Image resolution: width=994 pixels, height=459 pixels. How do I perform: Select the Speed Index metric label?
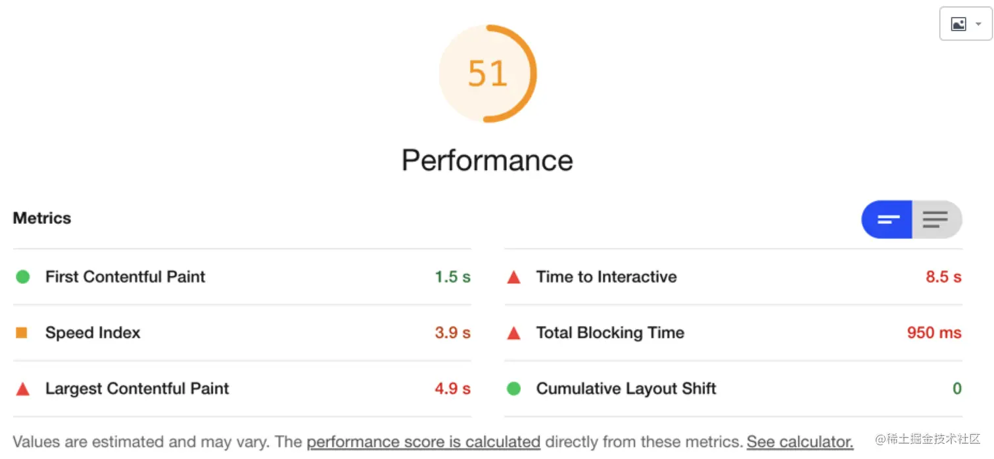click(x=93, y=333)
